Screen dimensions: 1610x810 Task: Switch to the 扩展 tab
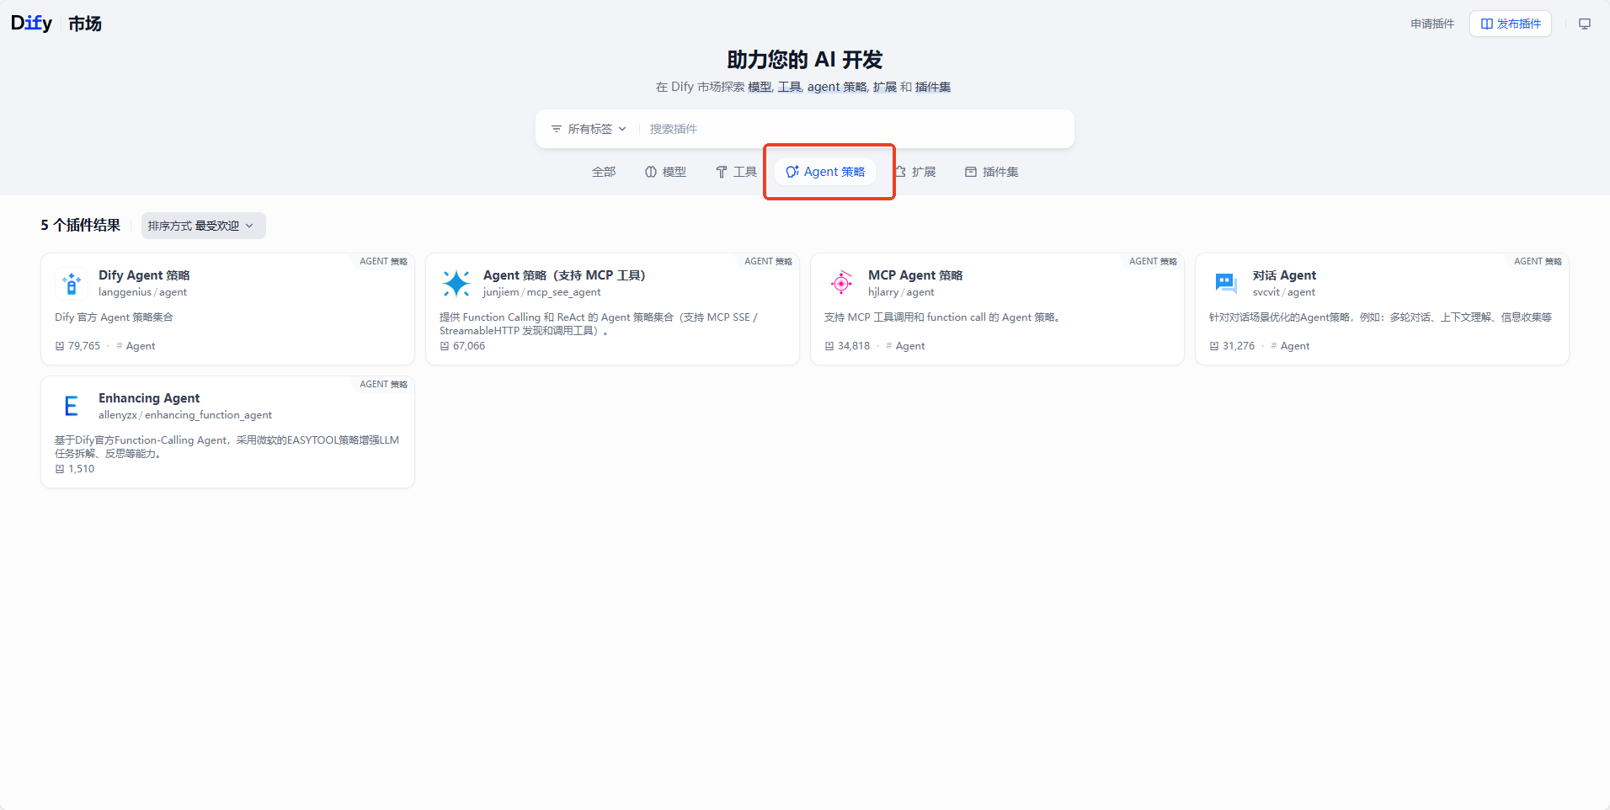pos(915,172)
